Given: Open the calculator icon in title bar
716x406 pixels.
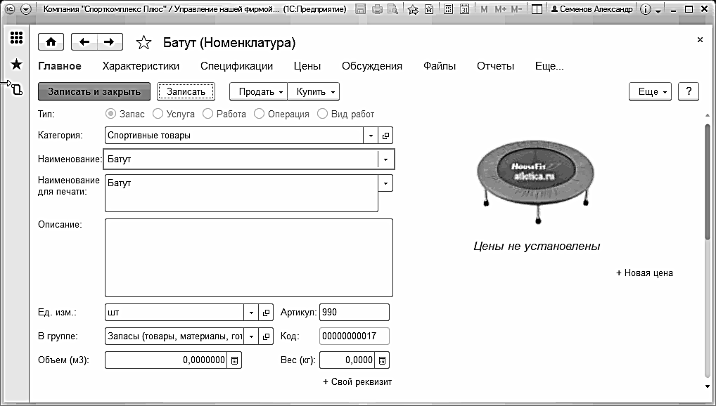Looking at the screenshot, I should tap(449, 9).
